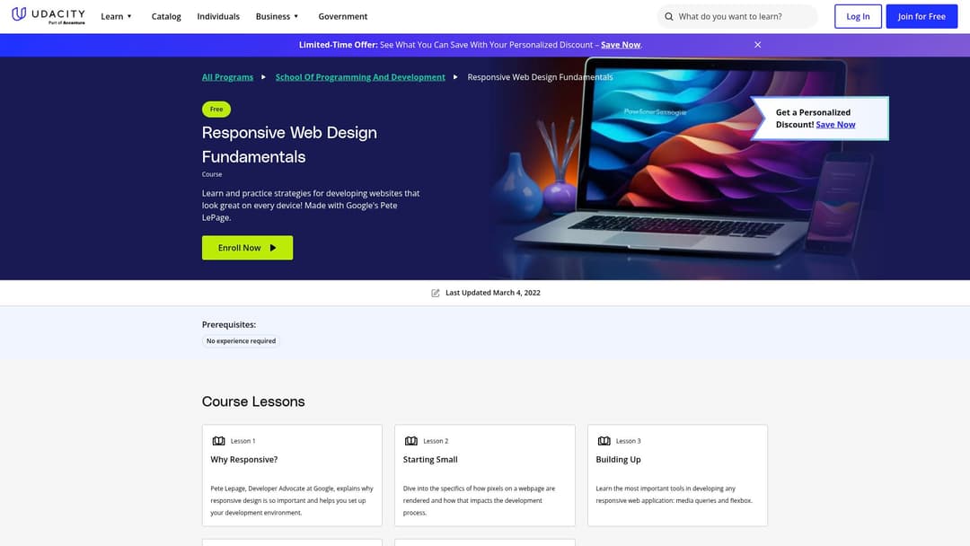Click the search magnifier icon
970x546 pixels.
669,17
